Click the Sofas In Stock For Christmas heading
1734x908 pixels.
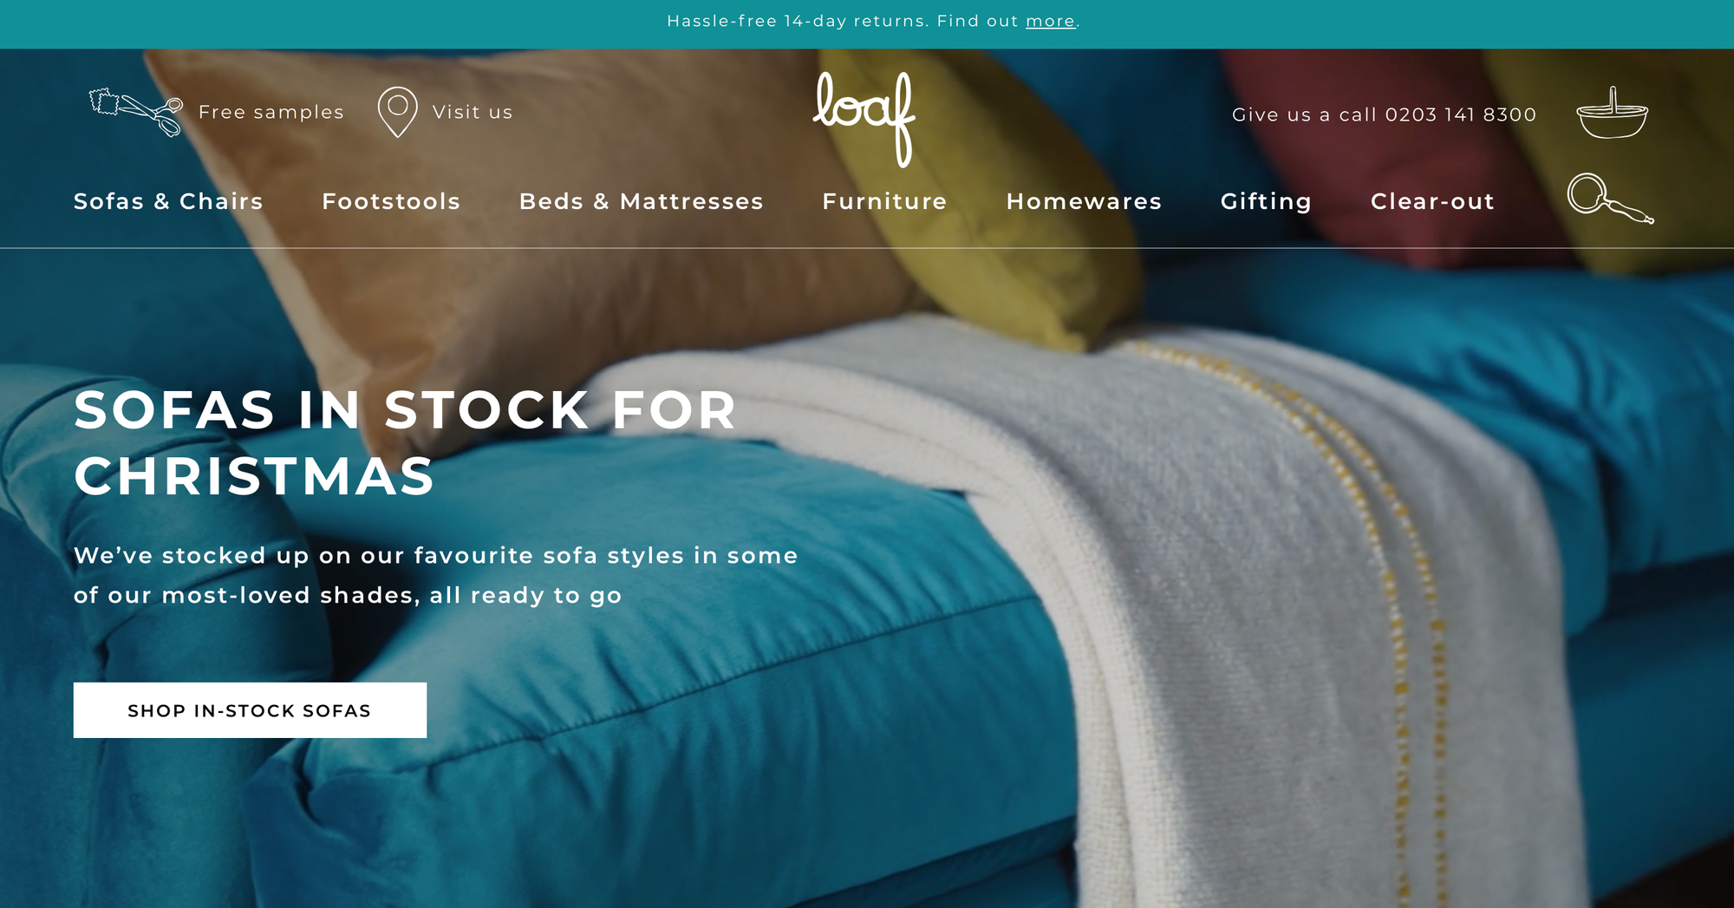tap(406, 443)
